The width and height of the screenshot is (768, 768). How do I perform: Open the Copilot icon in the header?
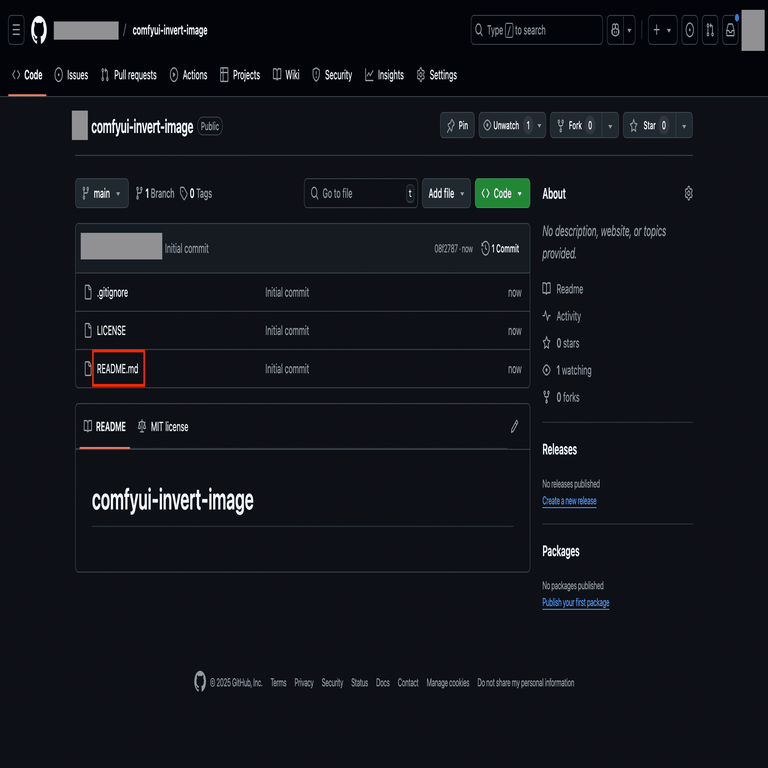(615, 30)
